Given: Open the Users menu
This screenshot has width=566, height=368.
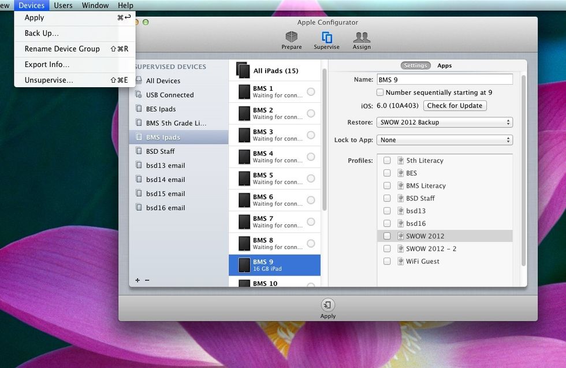Looking at the screenshot, I should click(63, 5).
